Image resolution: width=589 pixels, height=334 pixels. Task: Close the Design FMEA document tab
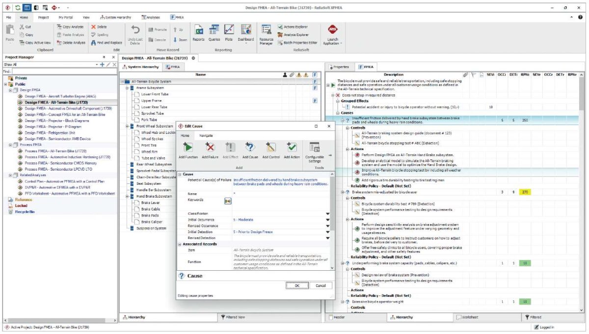[193, 58]
